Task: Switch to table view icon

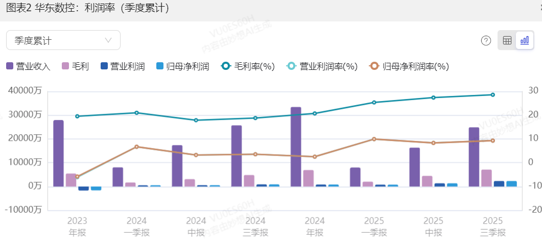Action: (507, 40)
